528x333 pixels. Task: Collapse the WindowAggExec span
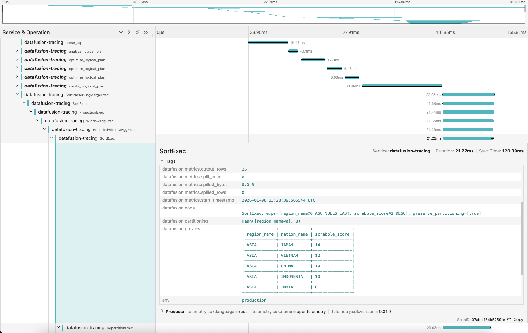[x=38, y=120]
